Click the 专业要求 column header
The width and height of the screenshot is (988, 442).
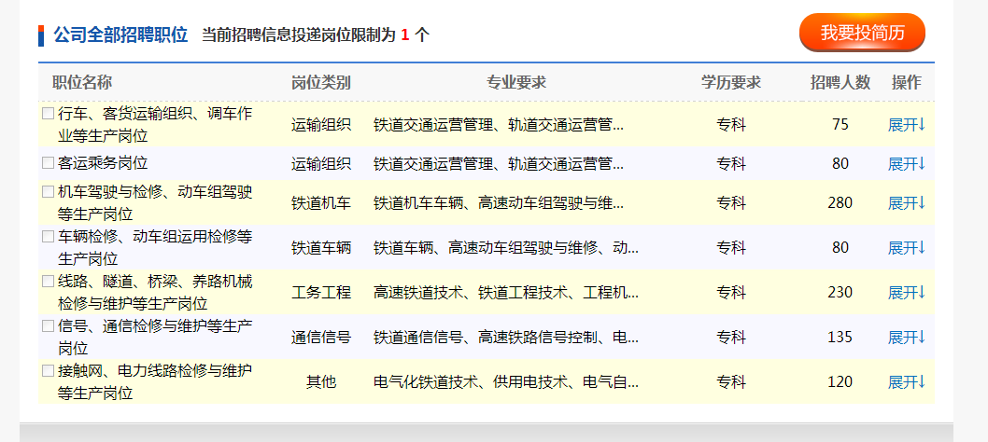pyautogui.click(x=515, y=83)
